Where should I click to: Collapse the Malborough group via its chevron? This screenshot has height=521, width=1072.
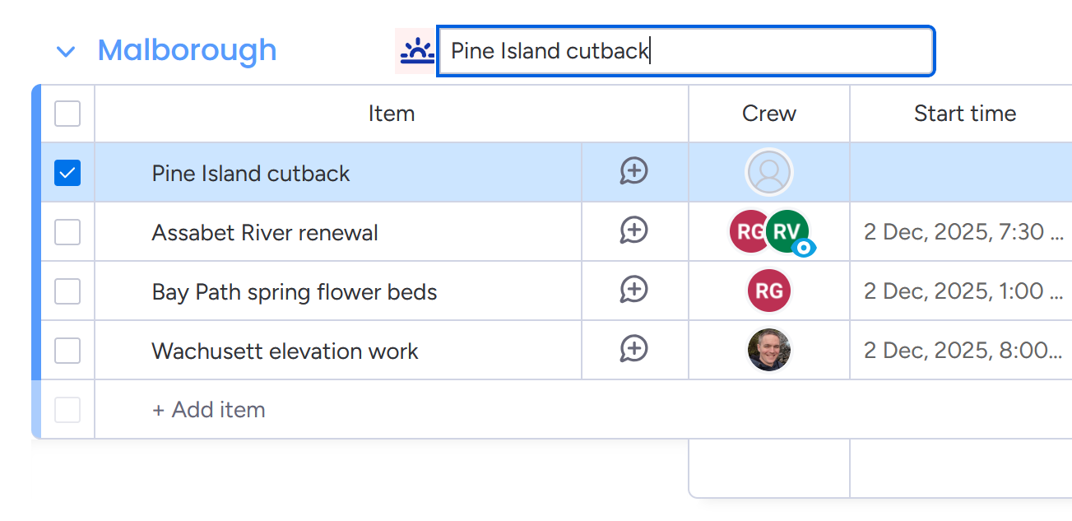(x=66, y=50)
